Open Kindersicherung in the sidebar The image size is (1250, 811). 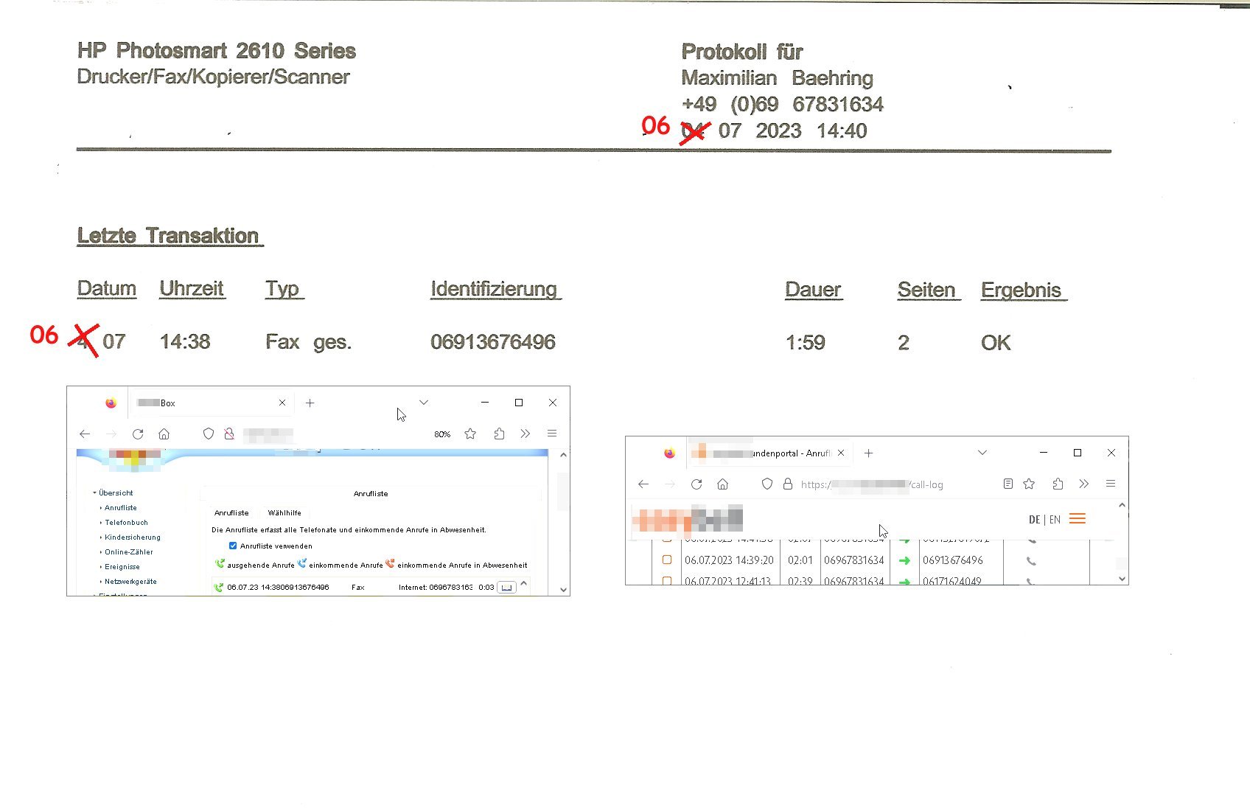[133, 537]
